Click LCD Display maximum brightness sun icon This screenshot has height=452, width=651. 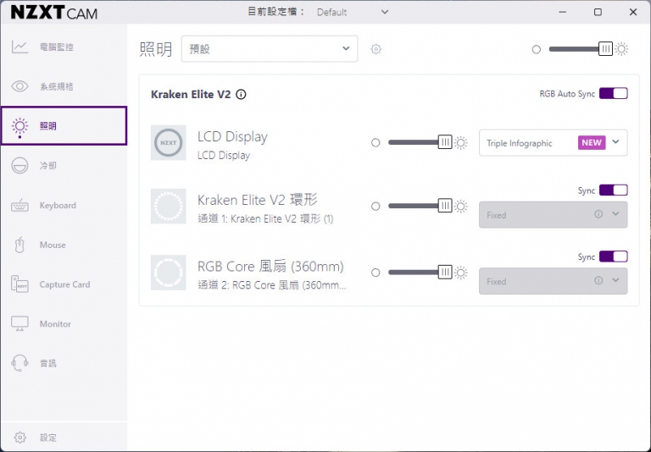[460, 143]
